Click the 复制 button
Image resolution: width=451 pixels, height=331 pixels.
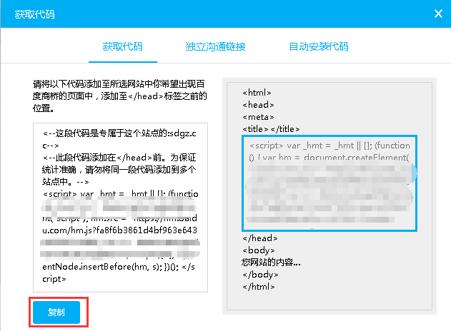click(x=56, y=312)
